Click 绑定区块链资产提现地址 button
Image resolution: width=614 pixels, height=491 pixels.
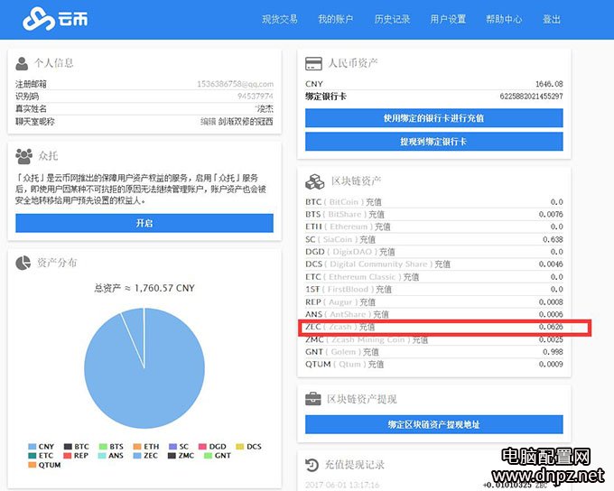tap(434, 424)
